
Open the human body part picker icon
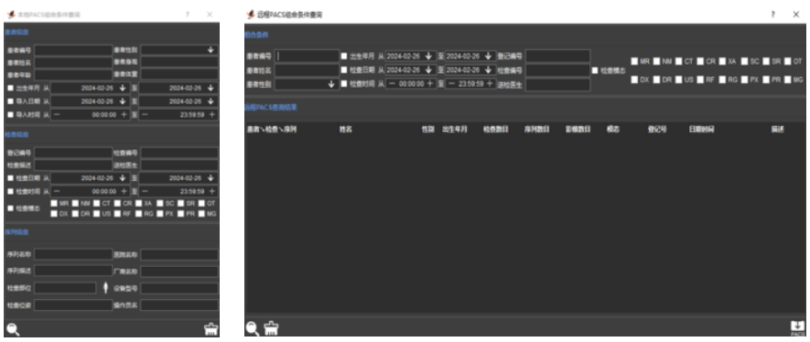tap(105, 288)
